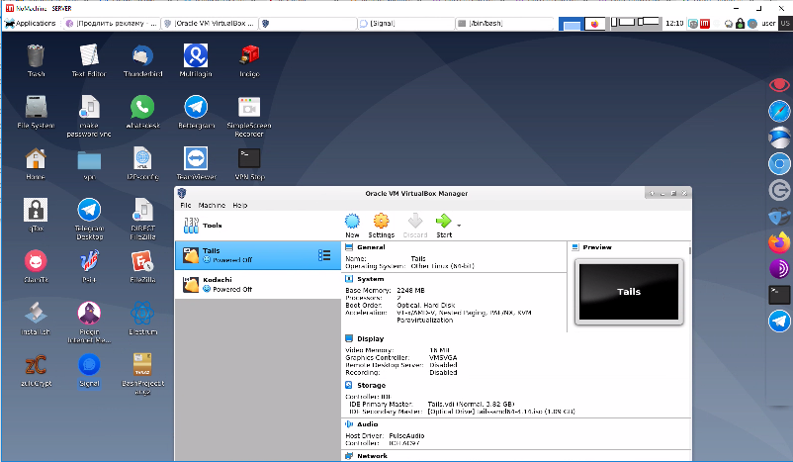Select the vpn folder on desktop
Image resolution: width=793 pixels, height=462 pixels.
(90, 164)
